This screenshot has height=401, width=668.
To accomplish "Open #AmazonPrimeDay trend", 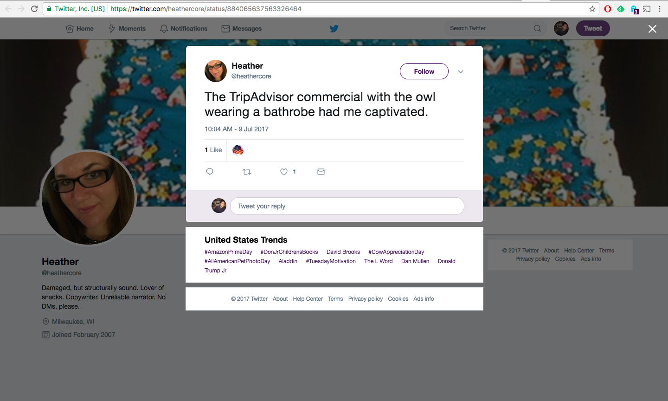I will pos(228,252).
